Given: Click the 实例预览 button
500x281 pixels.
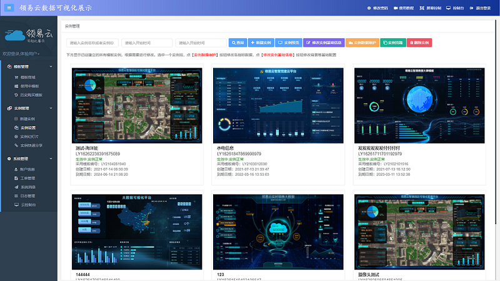Looking at the screenshot, I should [289, 42].
